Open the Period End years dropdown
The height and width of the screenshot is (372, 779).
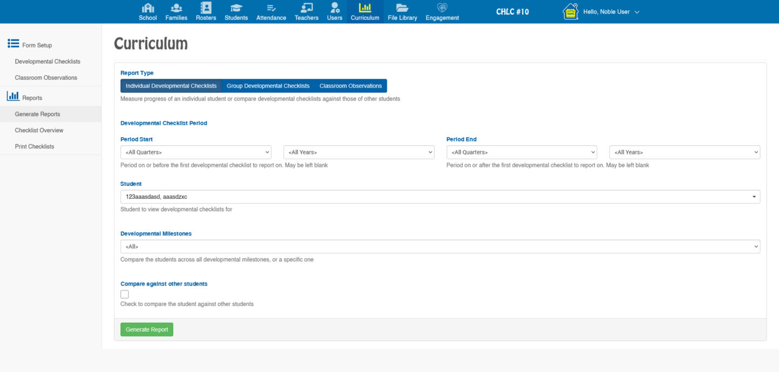684,152
